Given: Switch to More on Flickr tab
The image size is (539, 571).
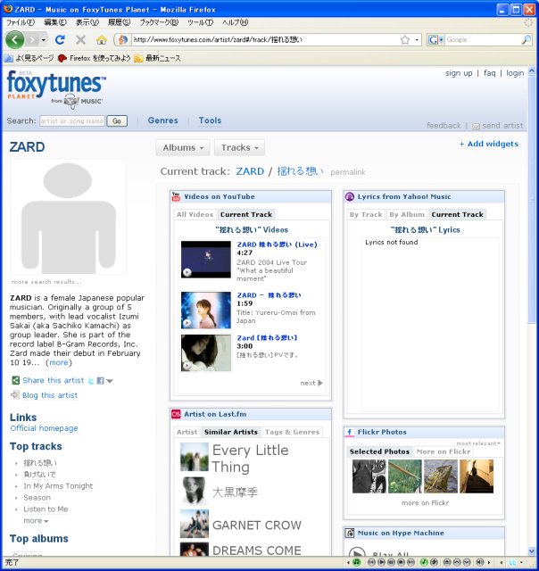Looking at the screenshot, I should (444, 451).
